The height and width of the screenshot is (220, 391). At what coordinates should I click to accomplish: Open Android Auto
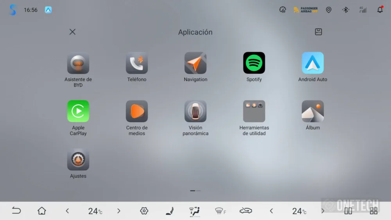click(313, 63)
